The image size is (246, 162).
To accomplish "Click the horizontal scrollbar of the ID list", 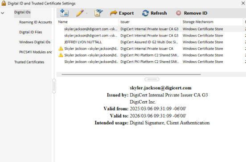I will (x=131, y=75).
